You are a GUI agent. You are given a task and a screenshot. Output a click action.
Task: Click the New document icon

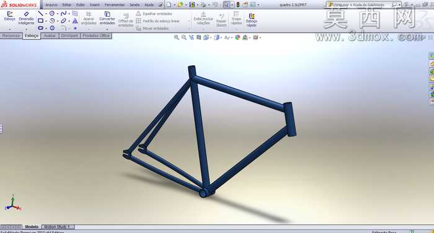pyautogui.click(x=169, y=5)
